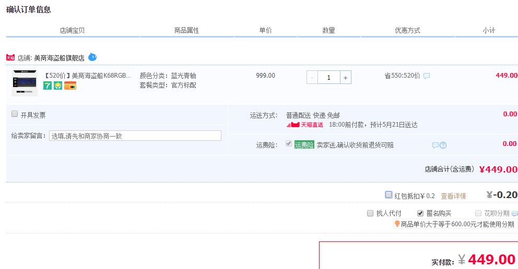Click the speech bubble icon after 花呗分期
The image size is (518, 269).
tap(515, 214)
